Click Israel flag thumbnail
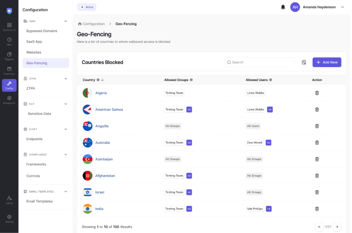The height and width of the screenshot is (233, 352). click(x=88, y=192)
